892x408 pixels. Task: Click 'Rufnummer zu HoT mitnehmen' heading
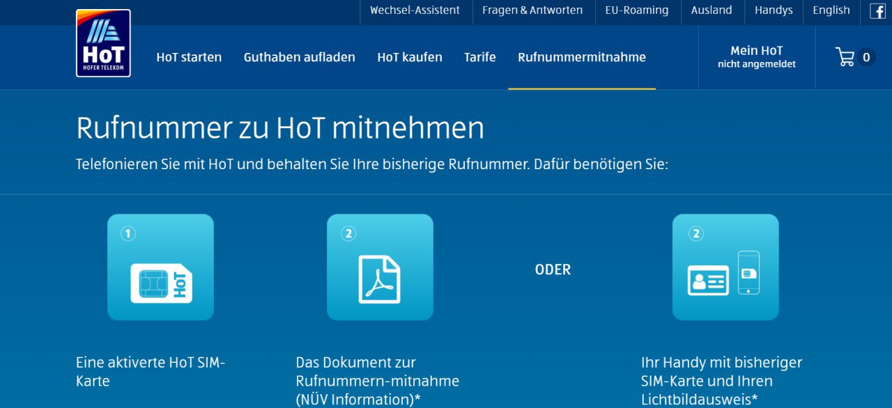click(x=280, y=128)
